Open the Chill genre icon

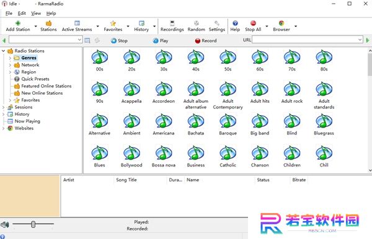pyautogui.click(x=324, y=153)
